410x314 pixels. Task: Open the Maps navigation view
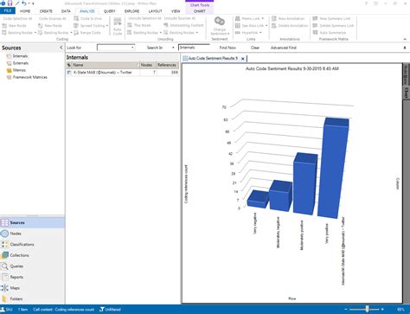32,288
